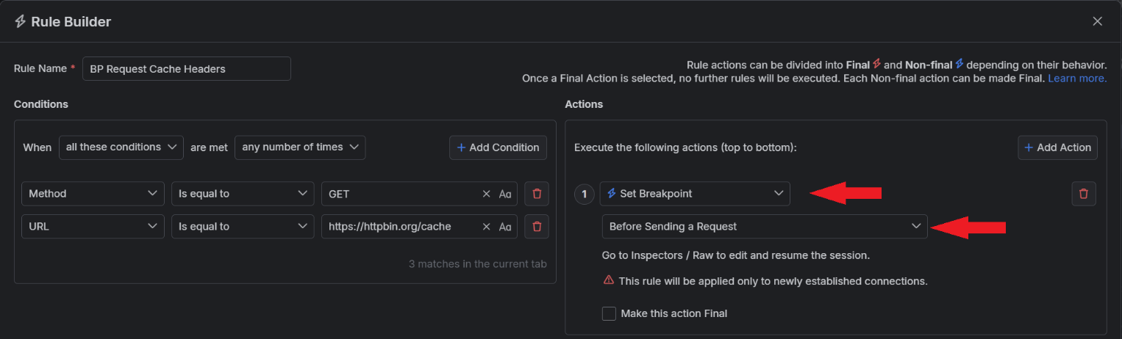Click the Add Condition button
This screenshot has width=1122, height=339.
pos(499,147)
